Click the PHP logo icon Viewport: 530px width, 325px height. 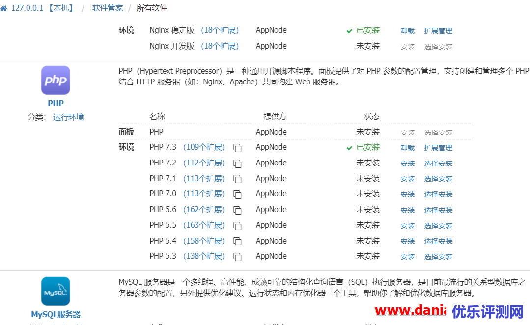point(56,80)
